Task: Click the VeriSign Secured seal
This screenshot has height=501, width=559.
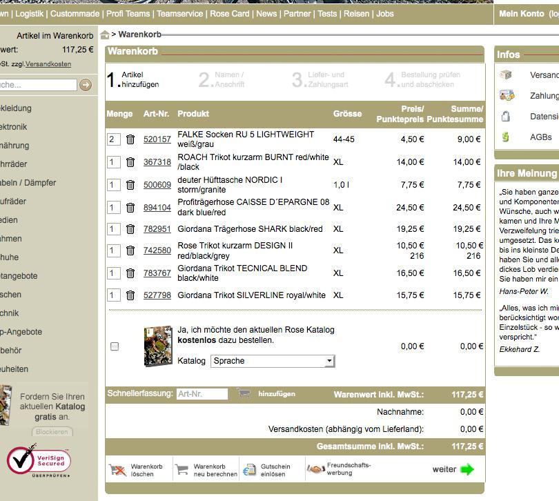Action: point(39,461)
